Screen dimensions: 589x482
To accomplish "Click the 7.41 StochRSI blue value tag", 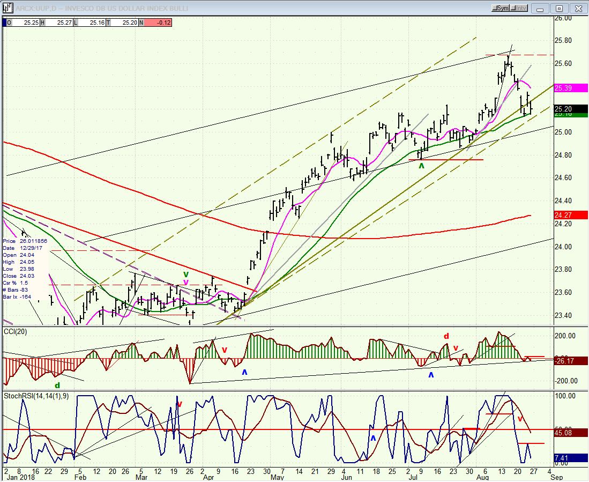I will pyautogui.click(x=571, y=457).
